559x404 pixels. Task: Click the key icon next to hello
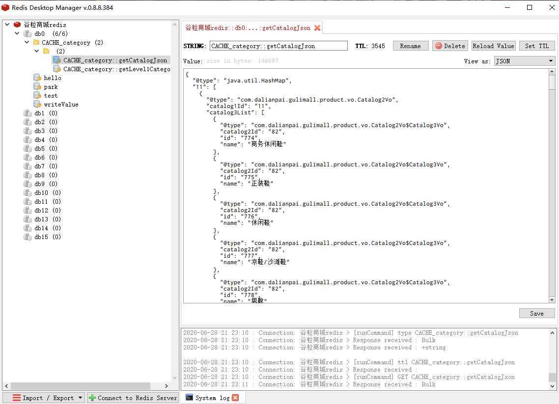coord(37,78)
